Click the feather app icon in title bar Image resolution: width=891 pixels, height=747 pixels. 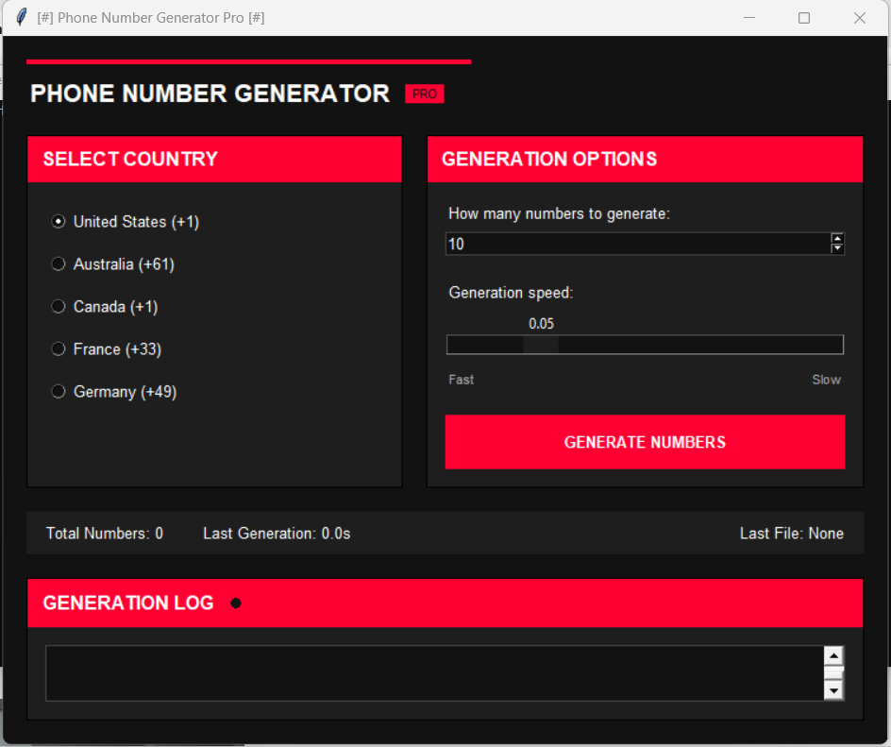click(22, 17)
